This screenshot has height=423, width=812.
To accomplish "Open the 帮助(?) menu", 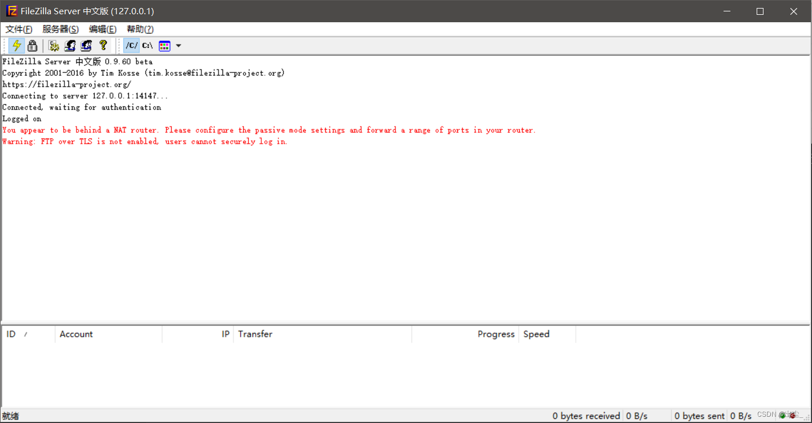I will pyautogui.click(x=139, y=29).
